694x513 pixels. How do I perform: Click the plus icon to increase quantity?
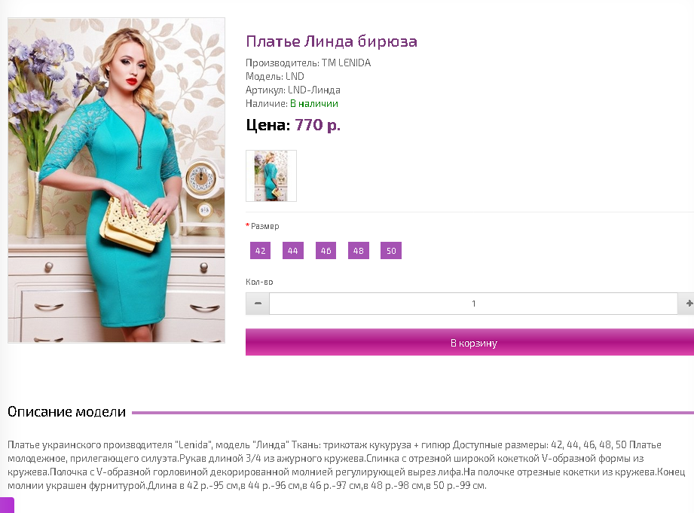(688, 304)
